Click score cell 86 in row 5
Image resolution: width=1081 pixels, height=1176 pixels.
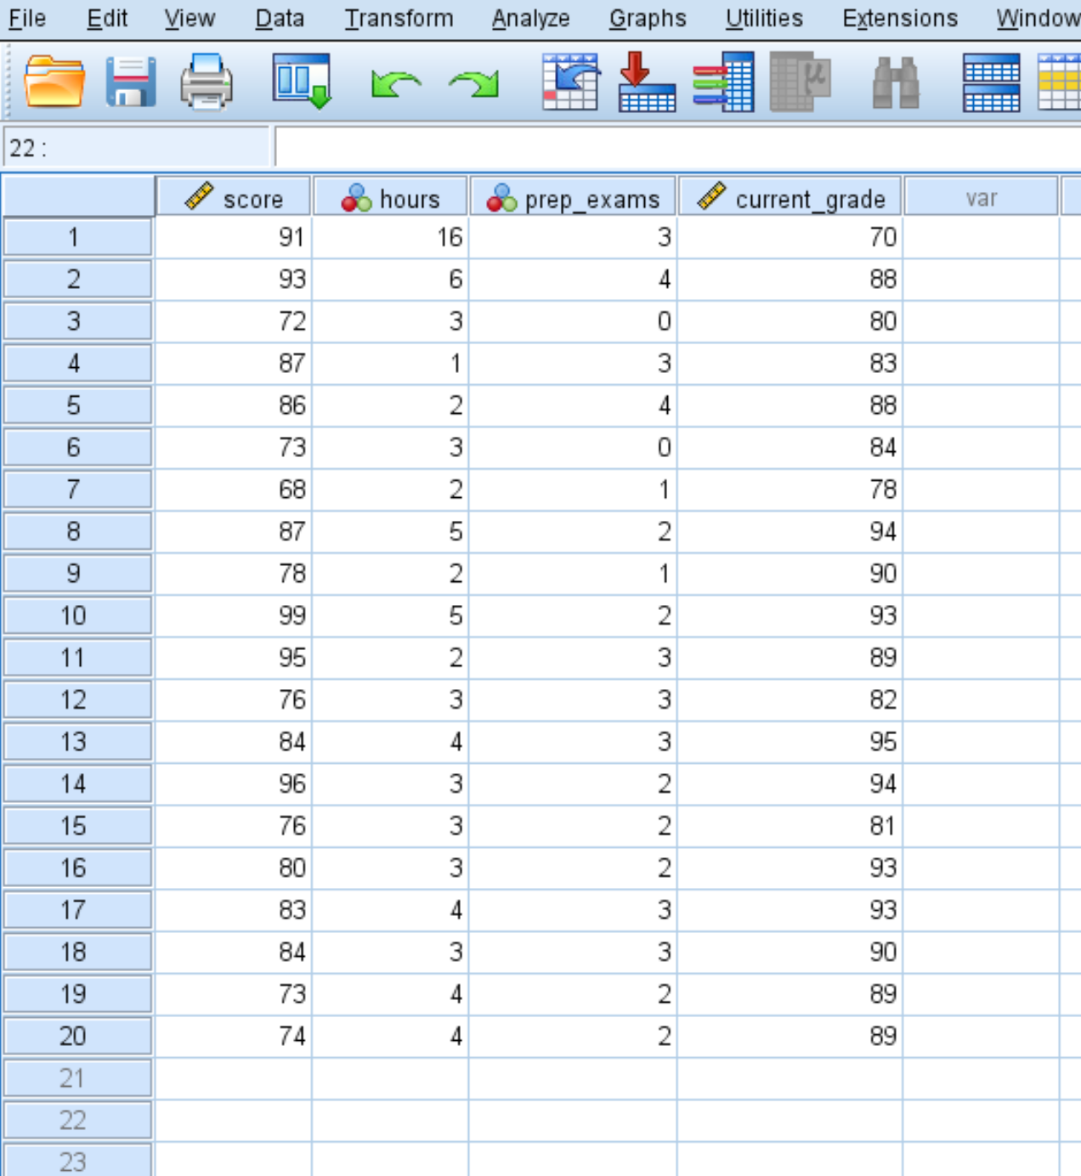tap(234, 405)
